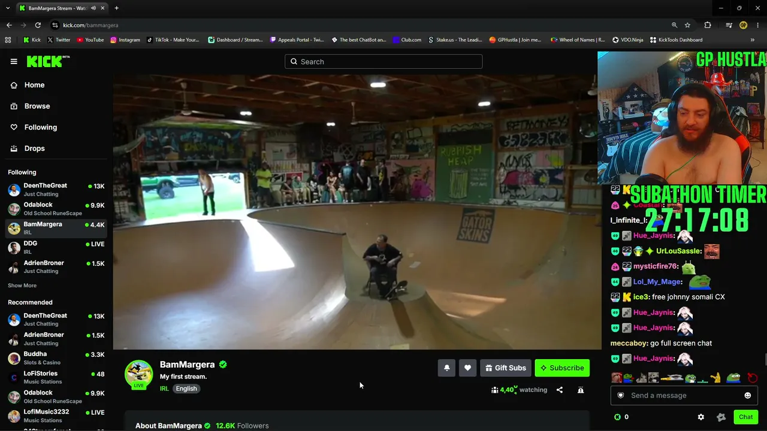Open the KickTools Dashboard bookmark
767x431 pixels.
[x=676, y=40]
